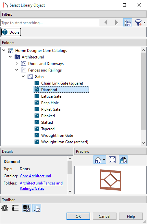This screenshot has width=147, height=224.
Task: Go back with the left arrow
Action: coord(106,23)
